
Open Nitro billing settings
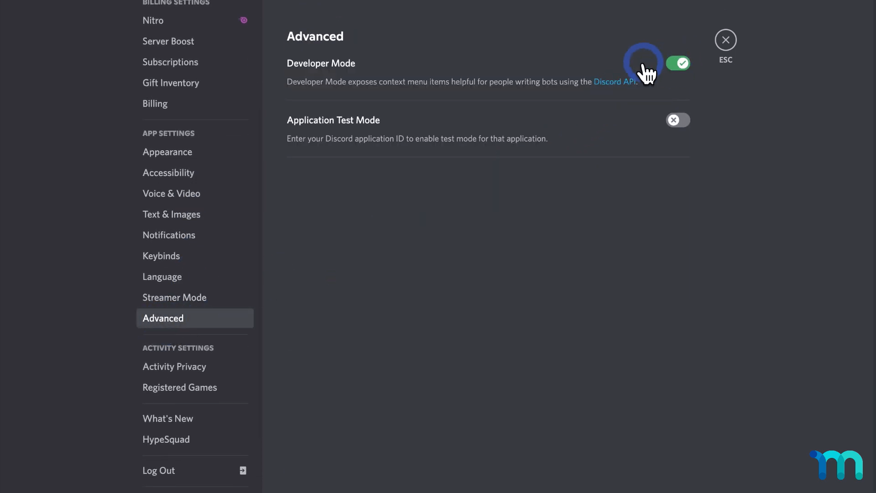tap(153, 20)
